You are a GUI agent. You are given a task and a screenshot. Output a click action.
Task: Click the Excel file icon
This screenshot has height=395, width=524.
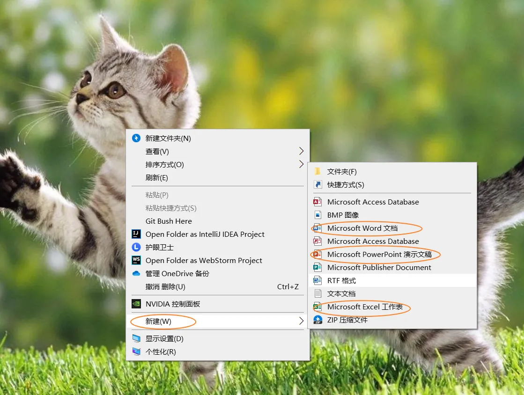[x=317, y=307]
